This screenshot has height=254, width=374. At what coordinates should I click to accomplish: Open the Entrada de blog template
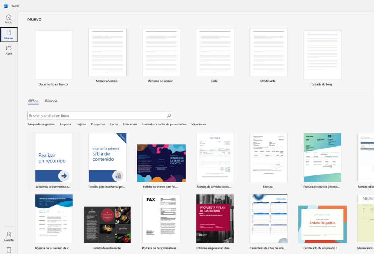click(x=322, y=55)
